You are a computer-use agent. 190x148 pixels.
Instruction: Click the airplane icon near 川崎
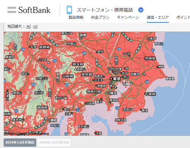pos(115,87)
